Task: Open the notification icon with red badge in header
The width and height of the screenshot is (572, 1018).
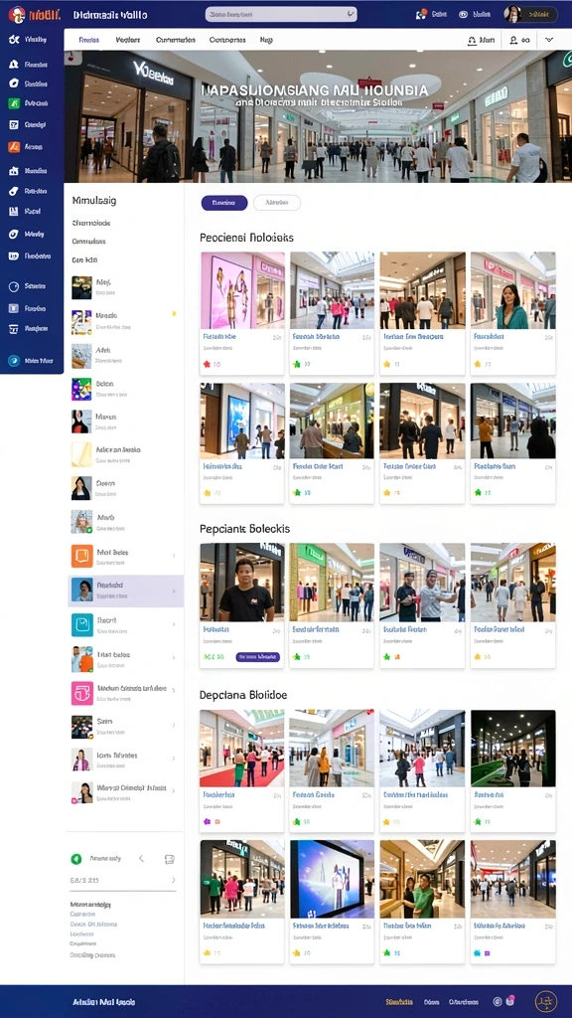Action: coord(421,14)
